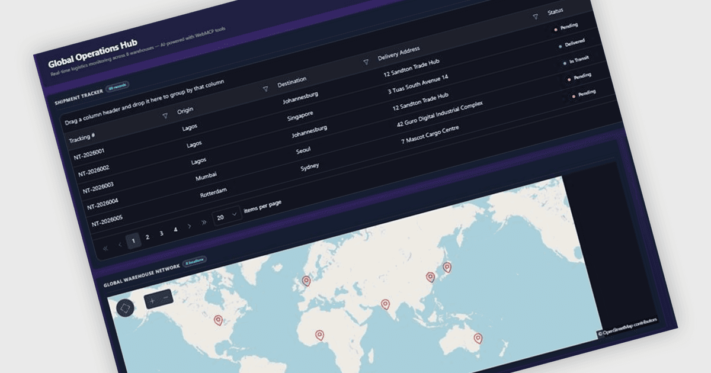Go to the next shipments page
The width and height of the screenshot is (711, 373).
pos(189,226)
